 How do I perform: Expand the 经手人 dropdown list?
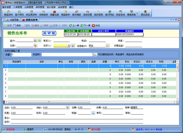click(69, 46)
